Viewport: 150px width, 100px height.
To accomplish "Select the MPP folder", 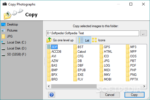I will (x=131, y=51).
